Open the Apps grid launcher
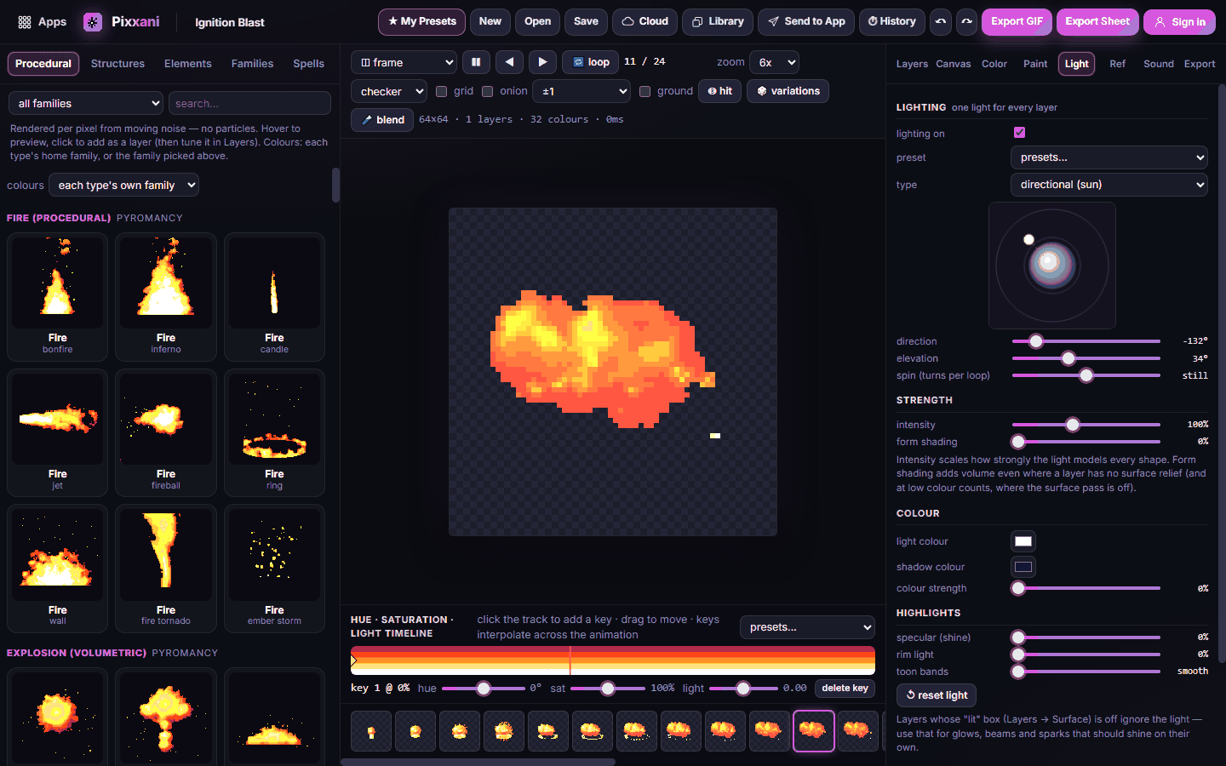Screen dimensions: 1226x766 pyautogui.click(x=42, y=22)
